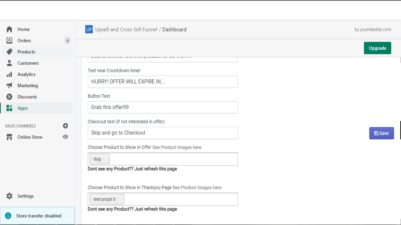Select the Apps menu item

click(23, 108)
